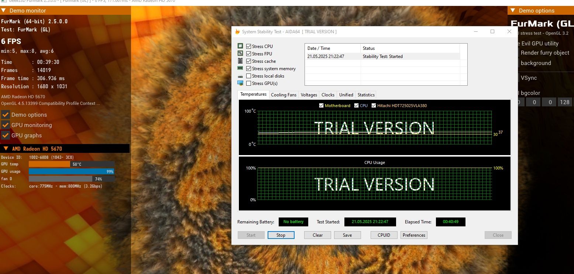Click the fan 0 bar at 74%

tap(71, 179)
